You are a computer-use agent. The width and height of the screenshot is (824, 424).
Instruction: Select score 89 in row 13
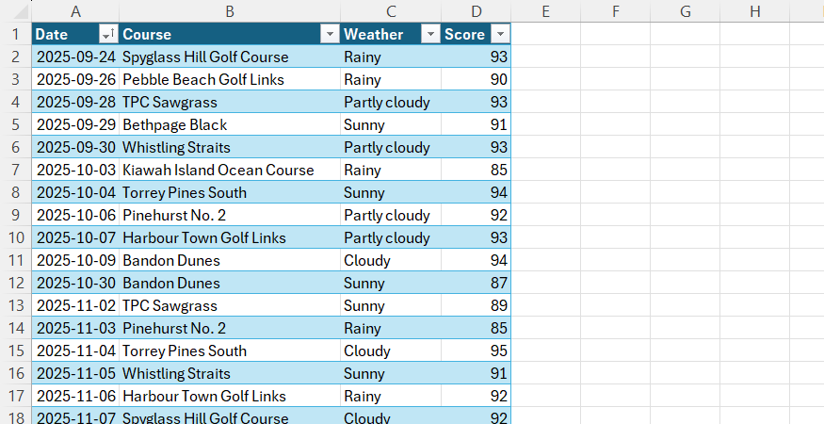(476, 305)
